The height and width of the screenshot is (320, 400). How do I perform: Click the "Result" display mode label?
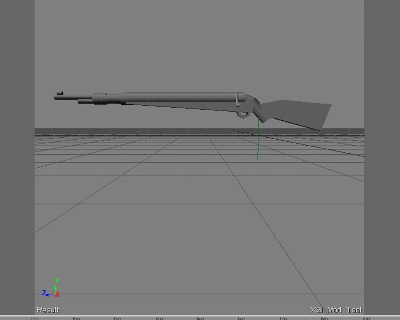click(48, 310)
